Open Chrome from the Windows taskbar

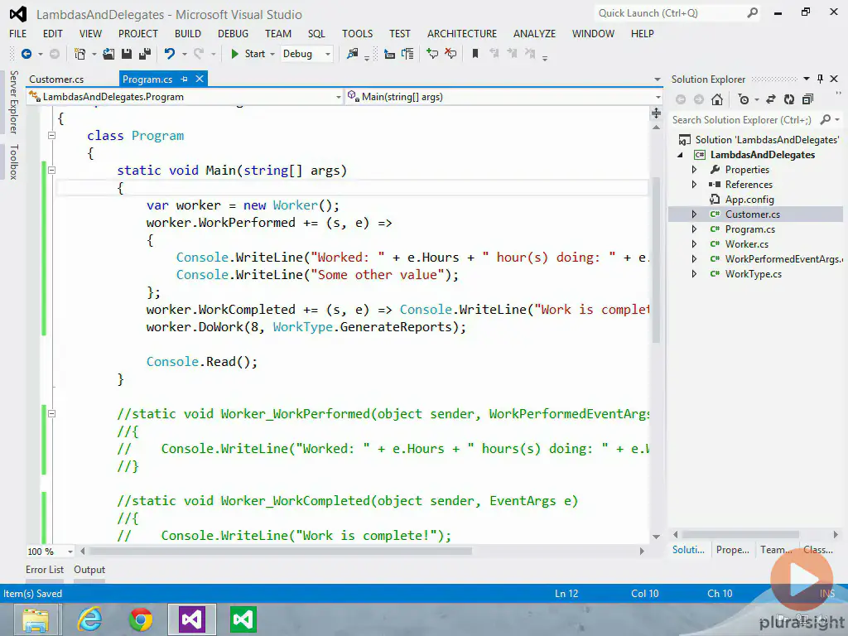(141, 619)
